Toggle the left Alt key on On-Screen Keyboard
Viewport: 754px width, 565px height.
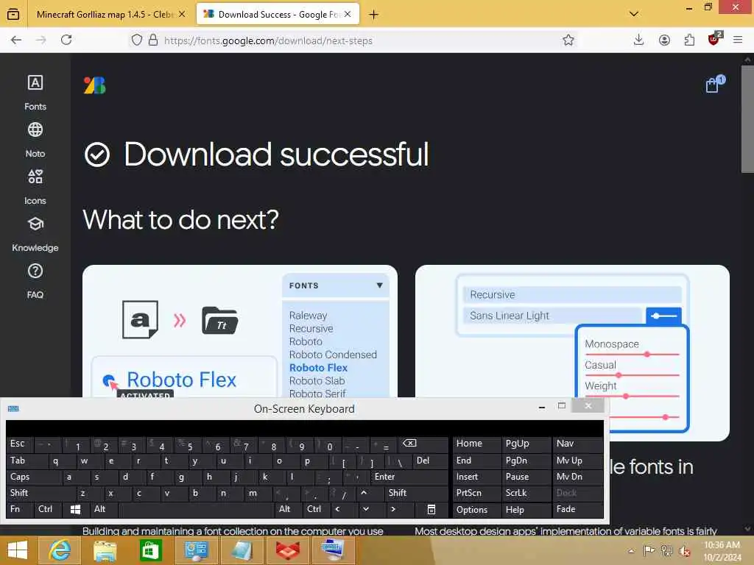(103, 509)
